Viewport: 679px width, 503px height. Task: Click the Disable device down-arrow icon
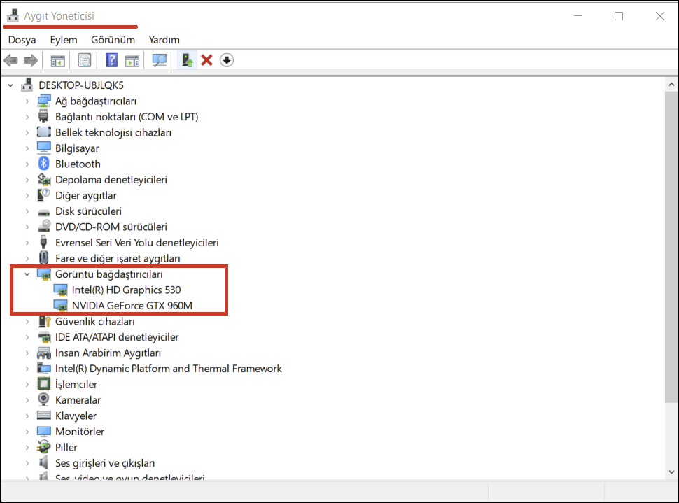click(227, 60)
